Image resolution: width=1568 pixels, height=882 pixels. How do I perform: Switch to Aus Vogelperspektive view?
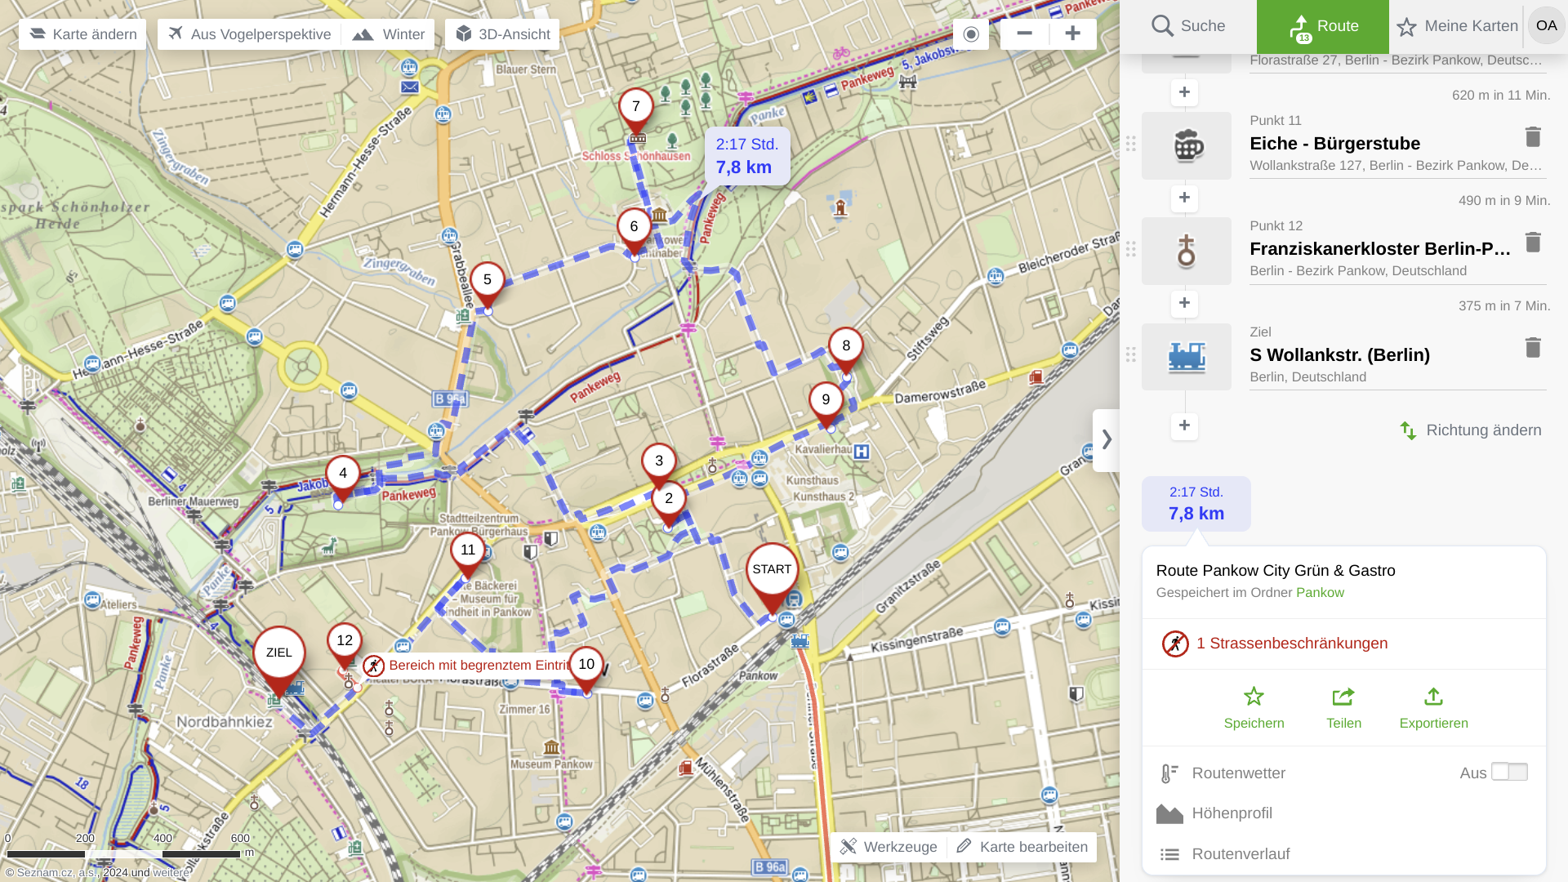tap(249, 34)
